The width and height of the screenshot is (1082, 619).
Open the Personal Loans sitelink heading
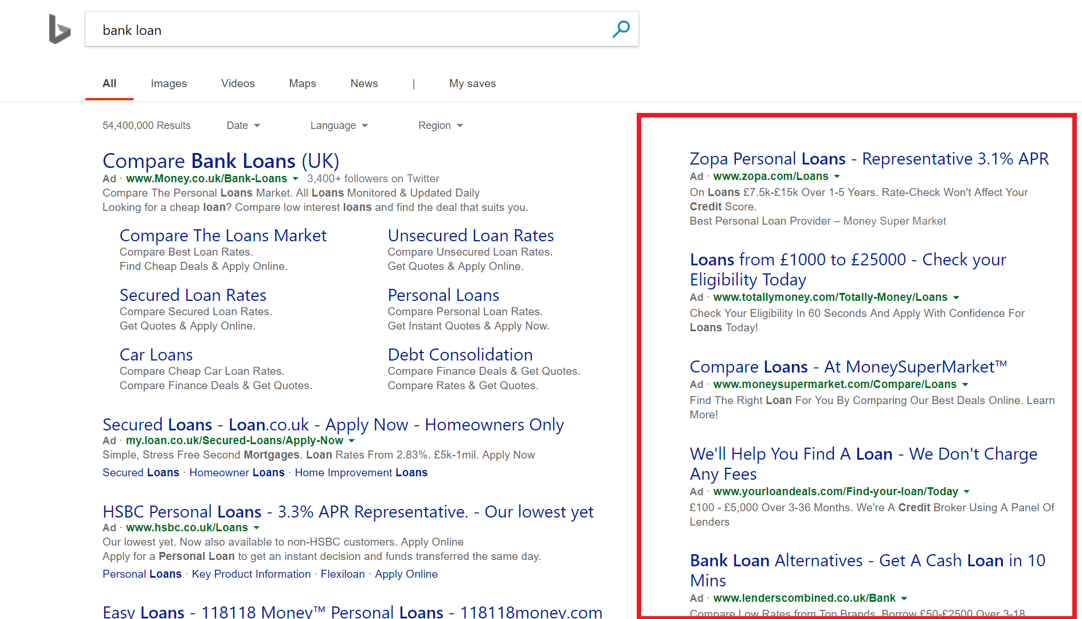[x=444, y=295]
